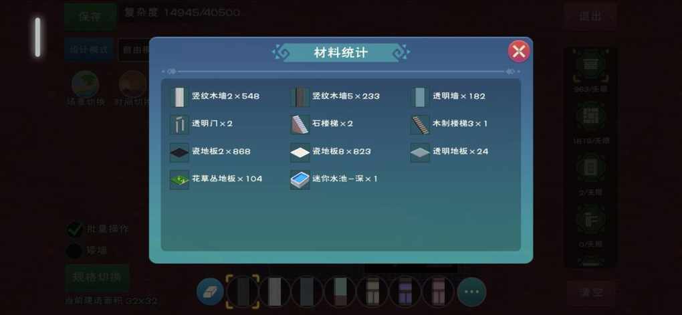Toggle the 批量操作 checkbox
682x315 pixels.
pos(75,229)
